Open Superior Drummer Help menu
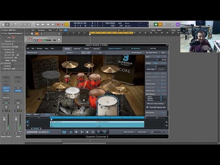Viewport: 220px width, 165px height. point(52,49)
